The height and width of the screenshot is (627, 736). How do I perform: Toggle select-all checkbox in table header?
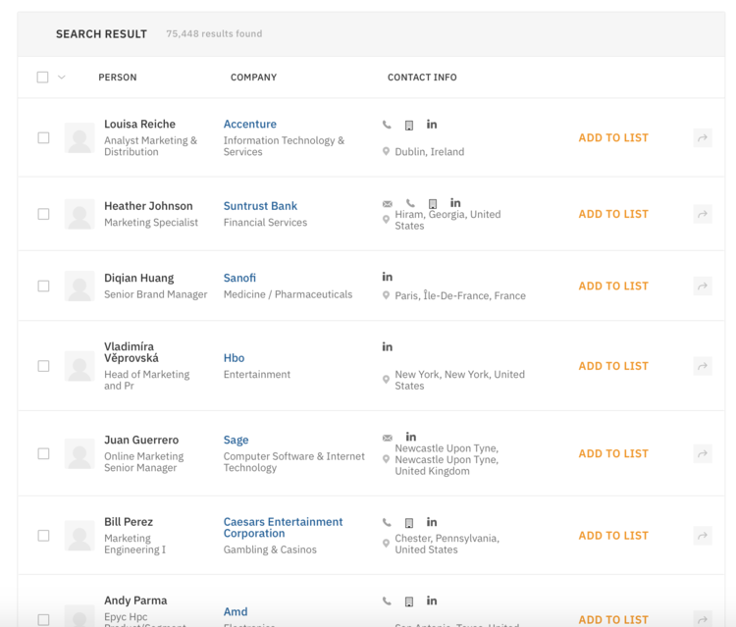click(43, 77)
